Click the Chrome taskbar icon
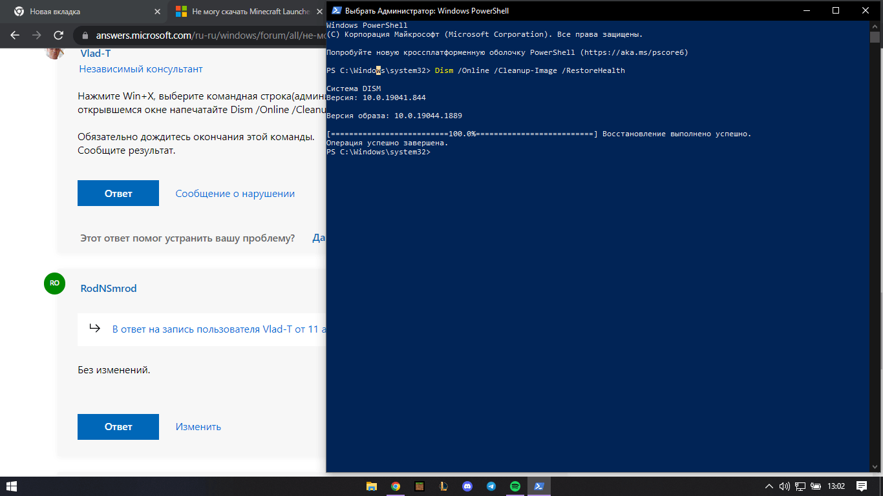 [x=396, y=486]
